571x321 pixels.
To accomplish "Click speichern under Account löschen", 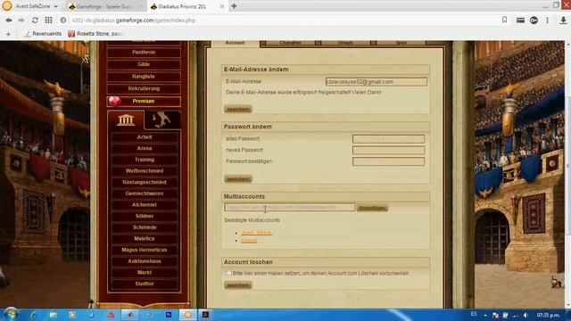I will coord(238,285).
